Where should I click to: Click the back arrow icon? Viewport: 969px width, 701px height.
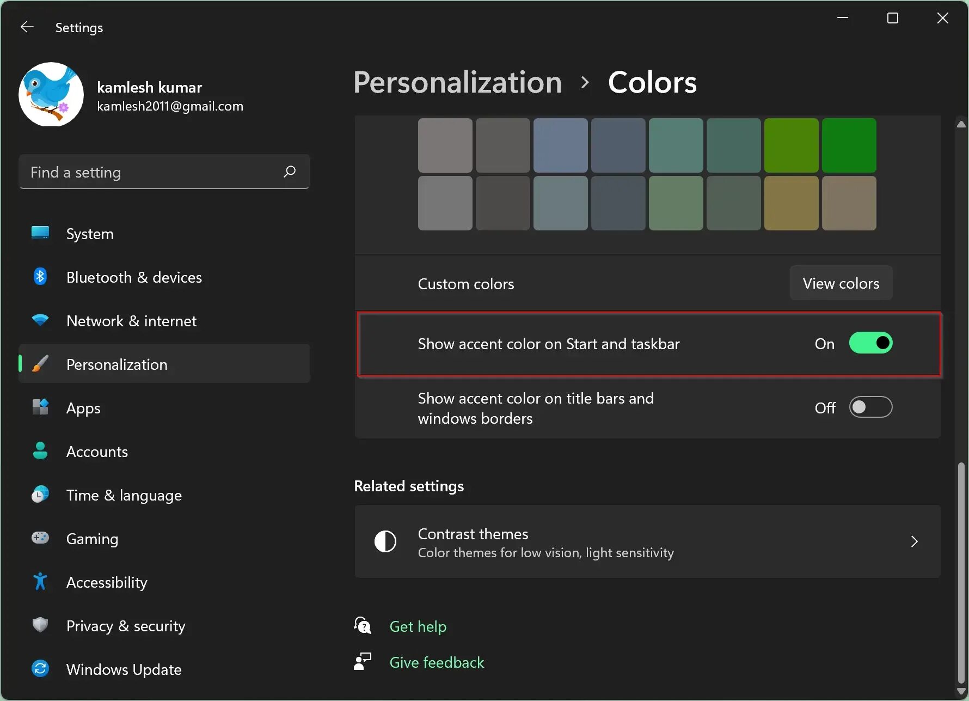tap(27, 27)
